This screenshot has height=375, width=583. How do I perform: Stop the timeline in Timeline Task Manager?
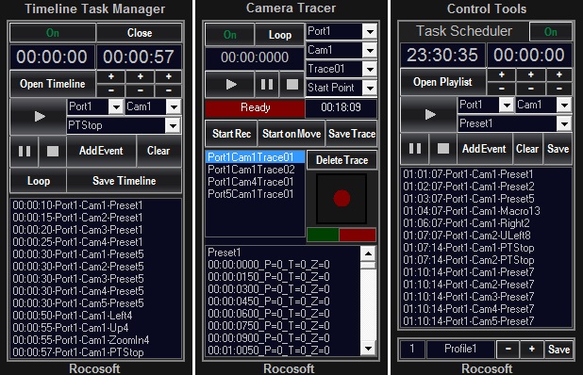click(x=53, y=151)
